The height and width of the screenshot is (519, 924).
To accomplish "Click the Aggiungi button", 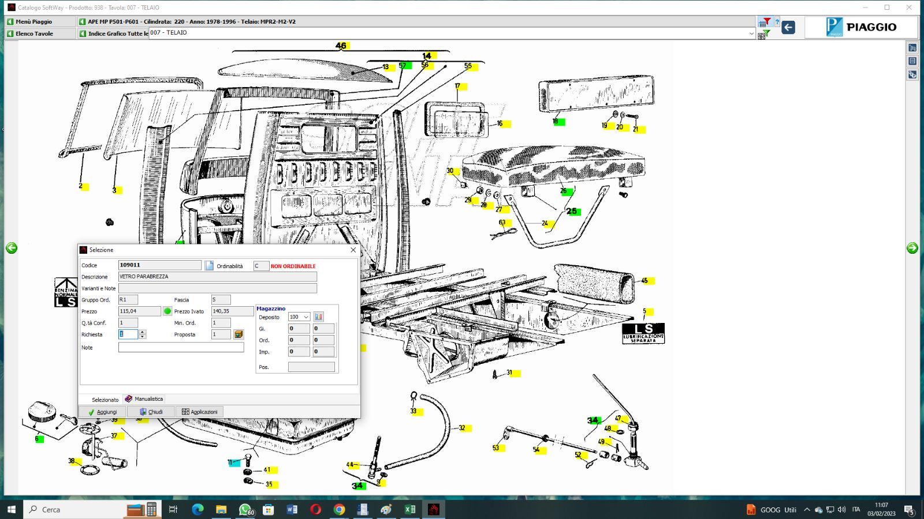I will 102,412.
